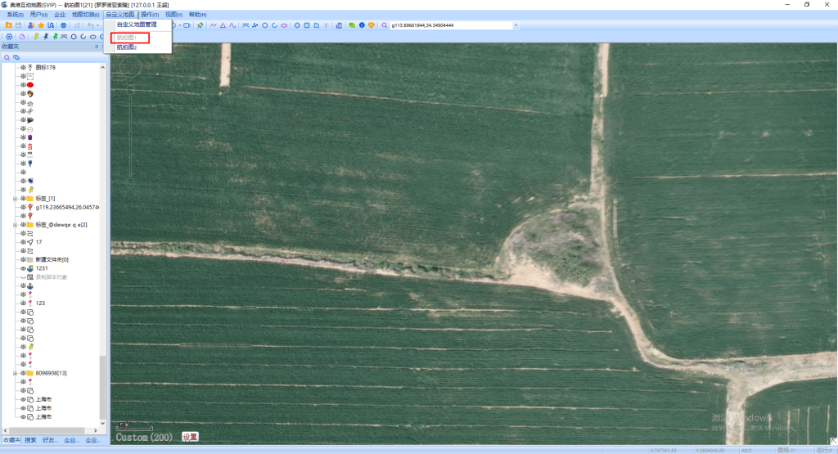The height and width of the screenshot is (454, 838).
Task: Select 航拍图2 from the custom map menu
Action: (127, 47)
